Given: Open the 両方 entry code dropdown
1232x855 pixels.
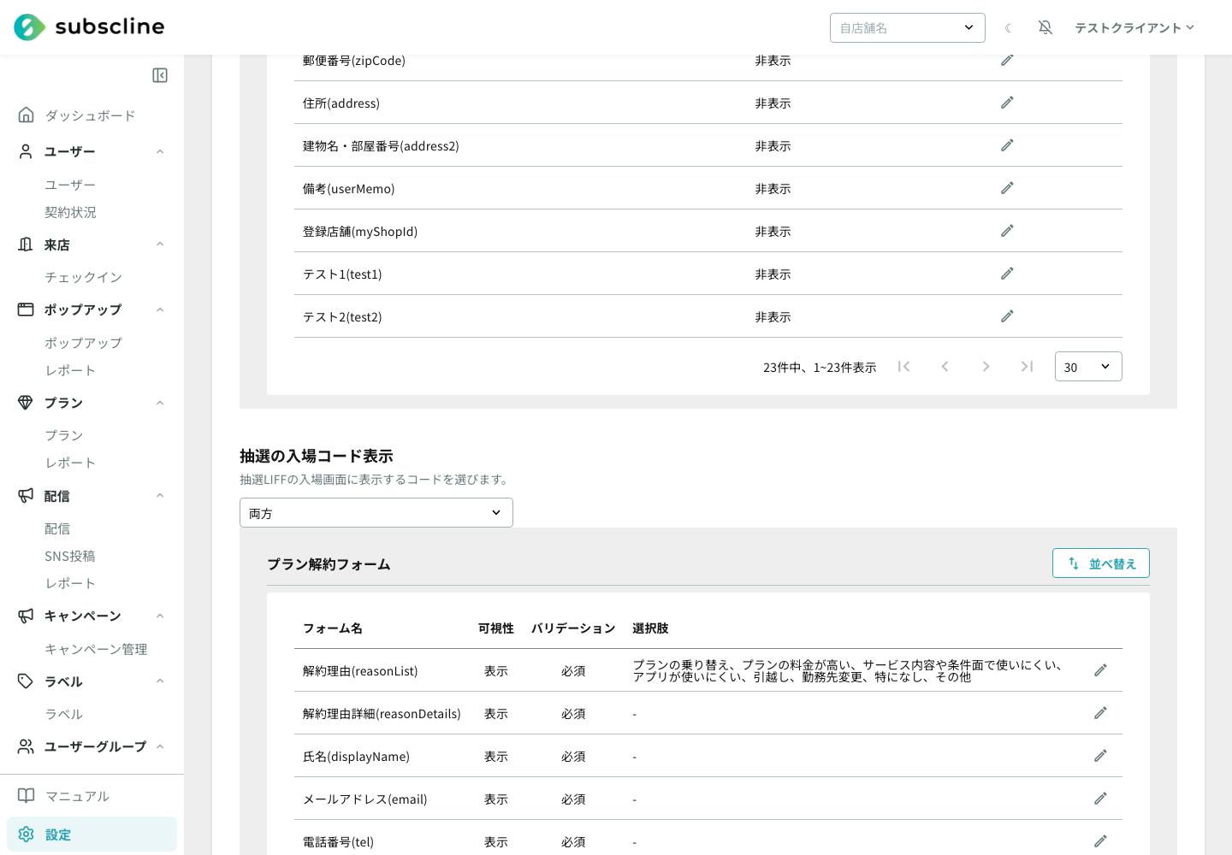Looking at the screenshot, I should click(x=376, y=513).
